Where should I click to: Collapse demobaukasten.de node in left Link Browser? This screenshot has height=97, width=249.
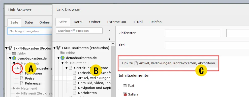coord(10,58)
